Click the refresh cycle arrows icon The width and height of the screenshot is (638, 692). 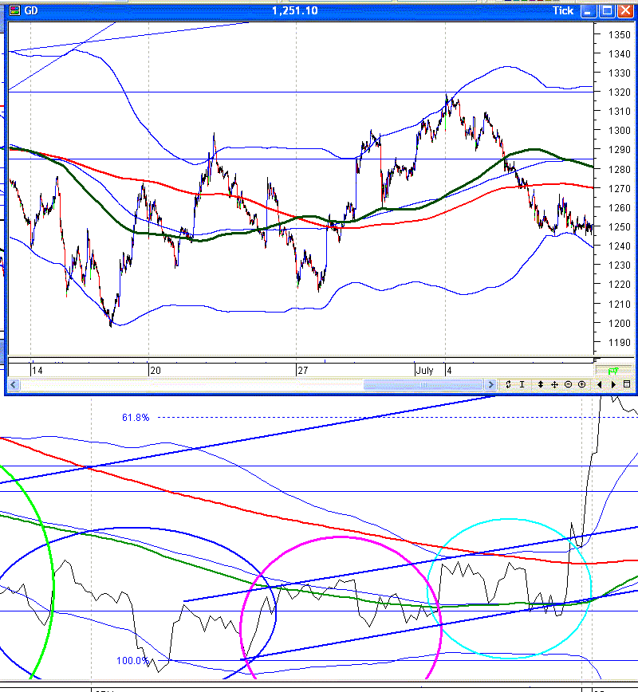click(x=508, y=384)
